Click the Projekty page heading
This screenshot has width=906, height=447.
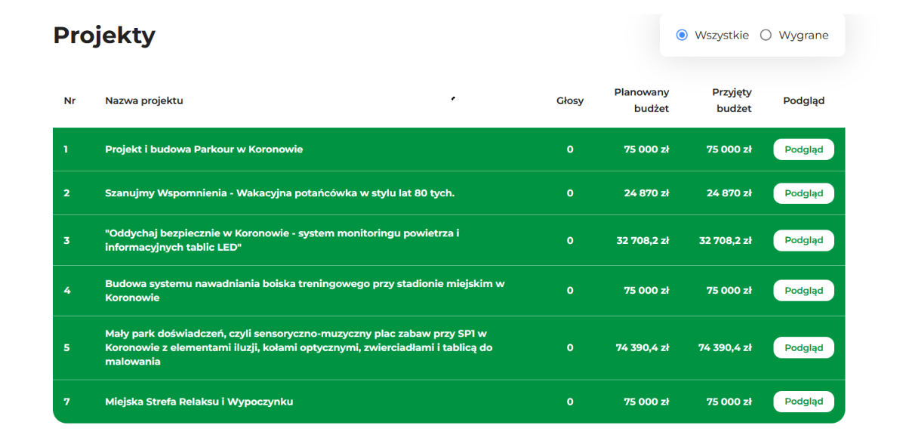104,35
